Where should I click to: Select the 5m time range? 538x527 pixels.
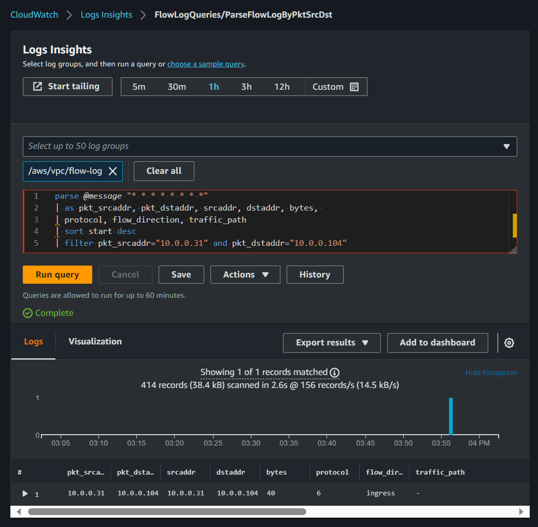pyautogui.click(x=139, y=87)
